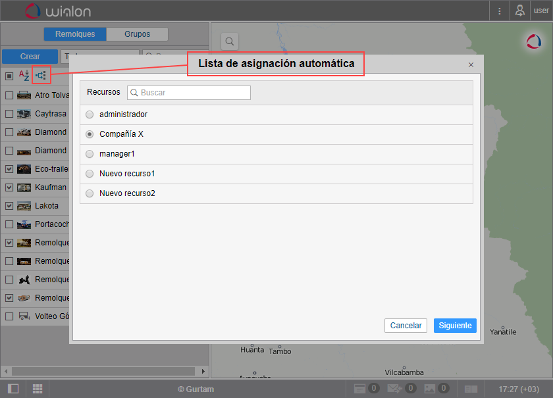This screenshot has height=398, width=553.
Task: Switch to the Remolques tab
Action: point(75,34)
